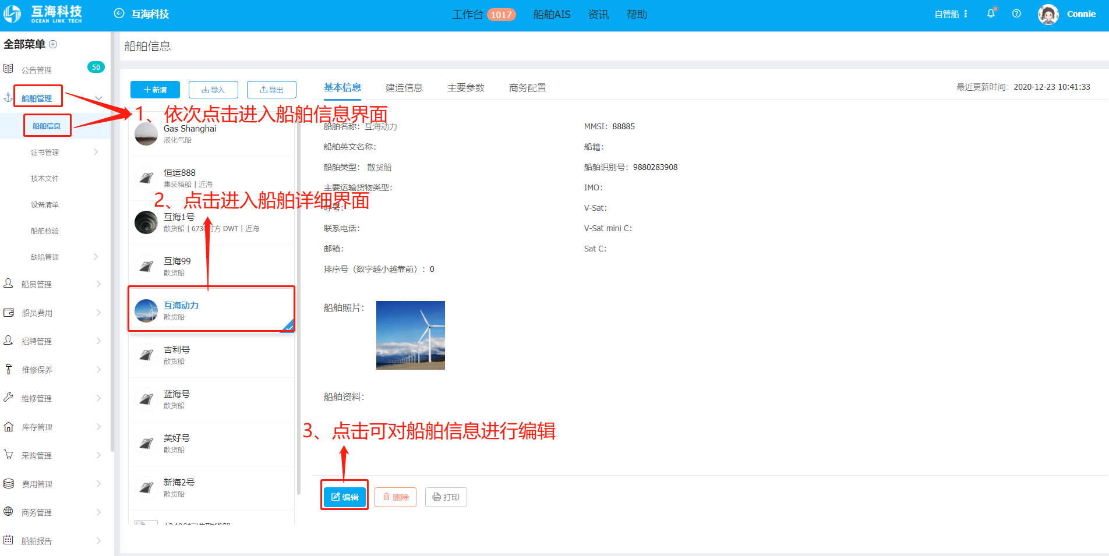Click the plus icon next to 全部菜单
The height and width of the screenshot is (556, 1109).
(53, 44)
